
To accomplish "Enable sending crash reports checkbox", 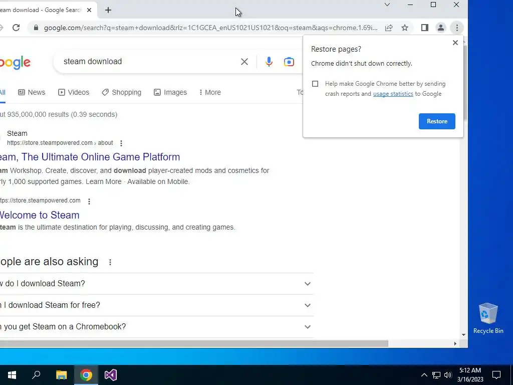I will coord(315,84).
